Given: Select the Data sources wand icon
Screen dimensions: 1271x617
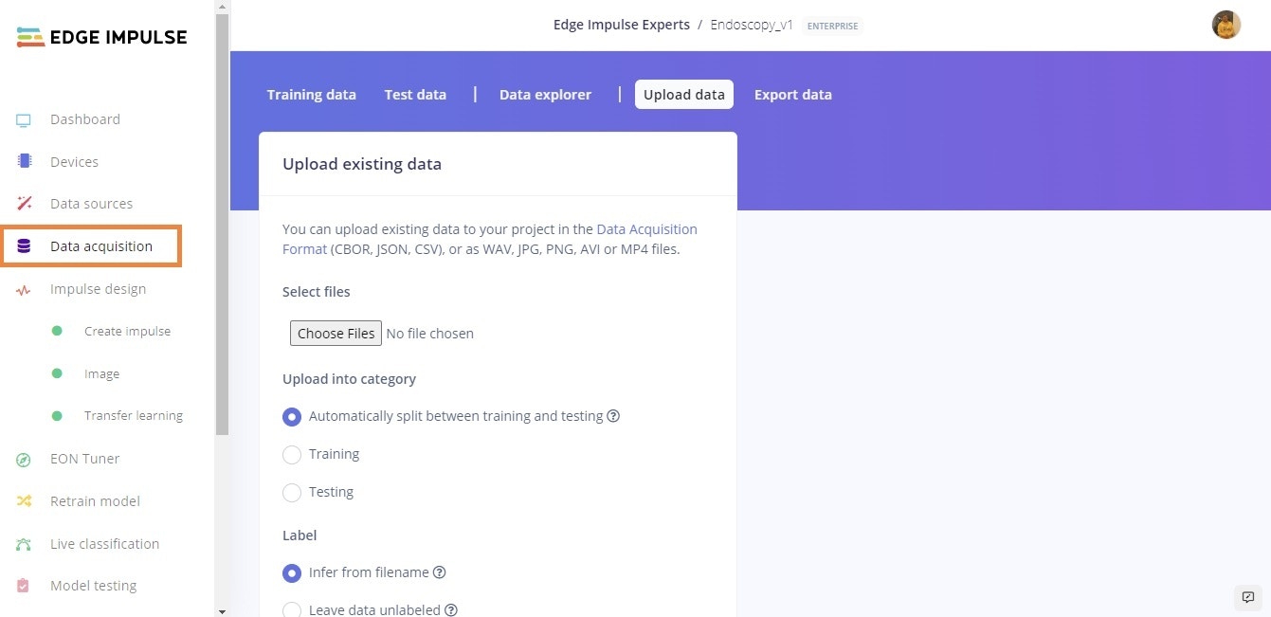Looking at the screenshot, I should 24,204.
